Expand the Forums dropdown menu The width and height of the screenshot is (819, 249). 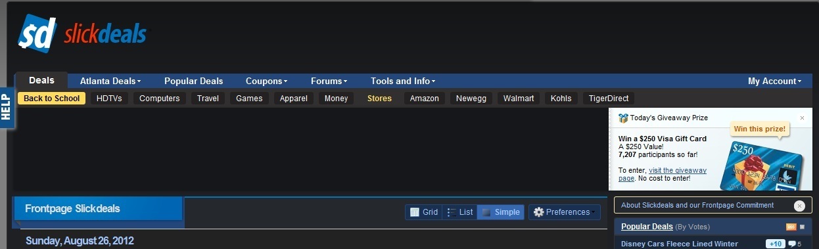click(x=329, y=81)
